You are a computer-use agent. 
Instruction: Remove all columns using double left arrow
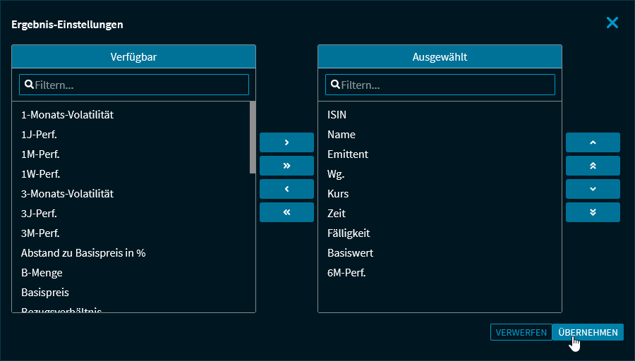tap(286, 212)
